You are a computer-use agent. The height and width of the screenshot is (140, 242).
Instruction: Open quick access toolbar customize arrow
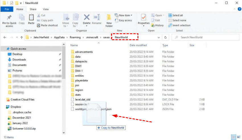21,3
